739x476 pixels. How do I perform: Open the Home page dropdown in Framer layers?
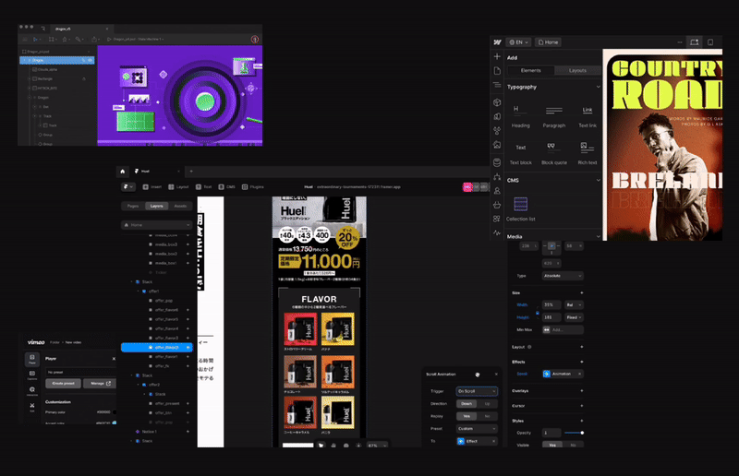[x=157, y=225]
